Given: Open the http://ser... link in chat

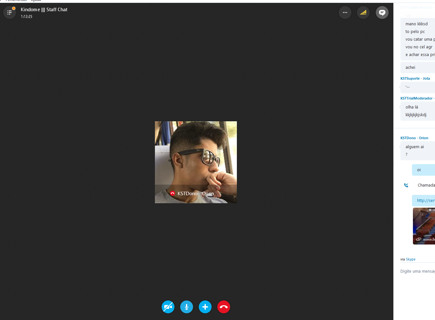Looking at the screenshot, I should [x=426, y=201].
